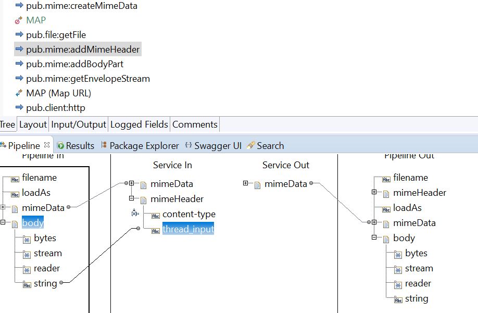Select loadAs in Pipeline Out
The width and height of the screenshot is (478, 313).
(x=407, y=208)
